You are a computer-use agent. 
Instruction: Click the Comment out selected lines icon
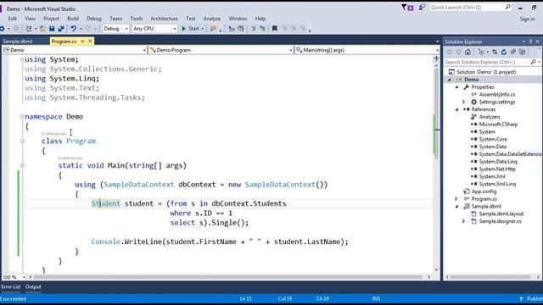[253, 29]
